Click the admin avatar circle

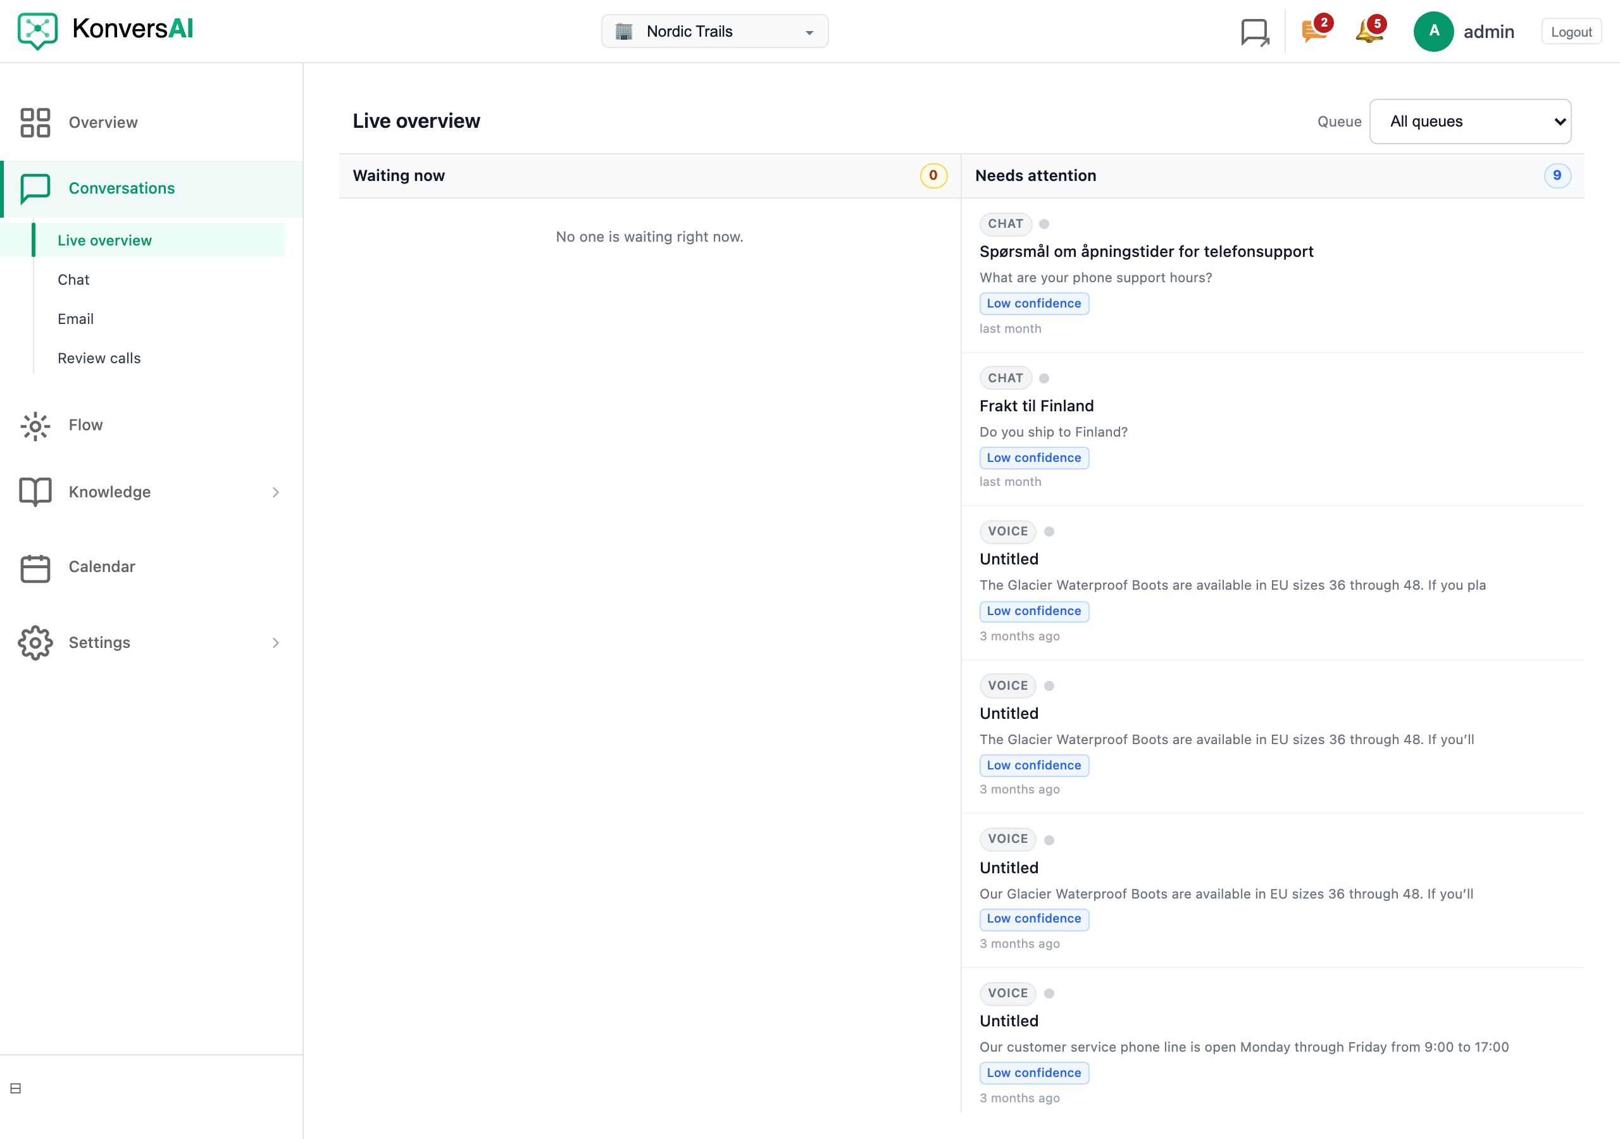tap(1434, 31)
